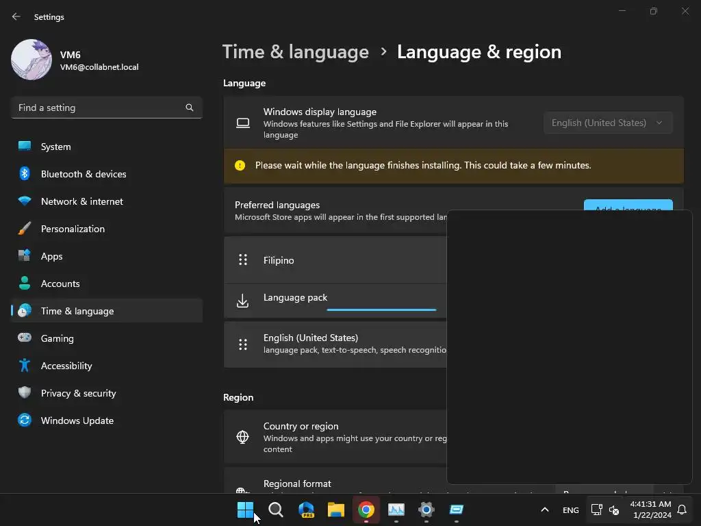701x526 pixels.
Task: Open Accessibility settings
Action: [106, 366]
